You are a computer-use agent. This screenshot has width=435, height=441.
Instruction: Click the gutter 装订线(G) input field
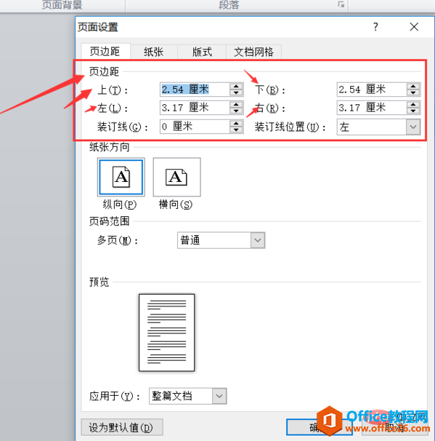point(195,127)
